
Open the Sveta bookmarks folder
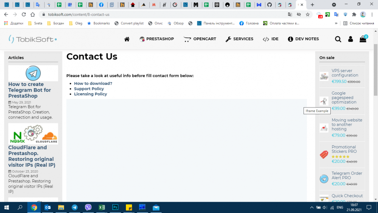tap(35, 23)
